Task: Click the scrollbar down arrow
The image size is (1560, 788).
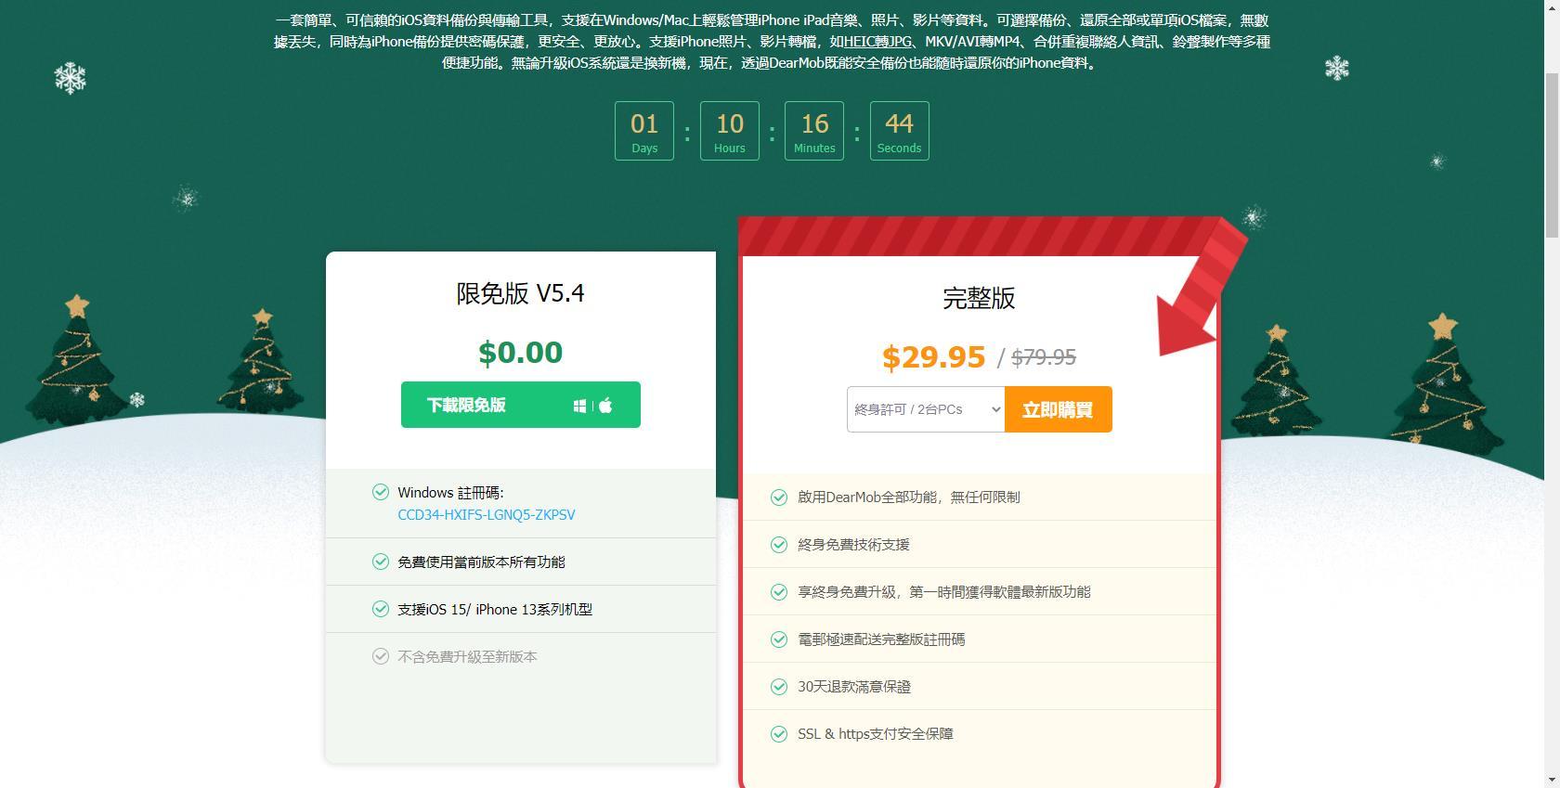Action: pyautogui.click(x=1552, y=780)
